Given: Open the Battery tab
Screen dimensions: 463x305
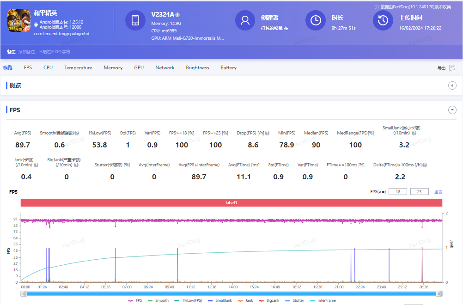Looking at the screenshot, I should pyautogui.click(x=228, y=68).
